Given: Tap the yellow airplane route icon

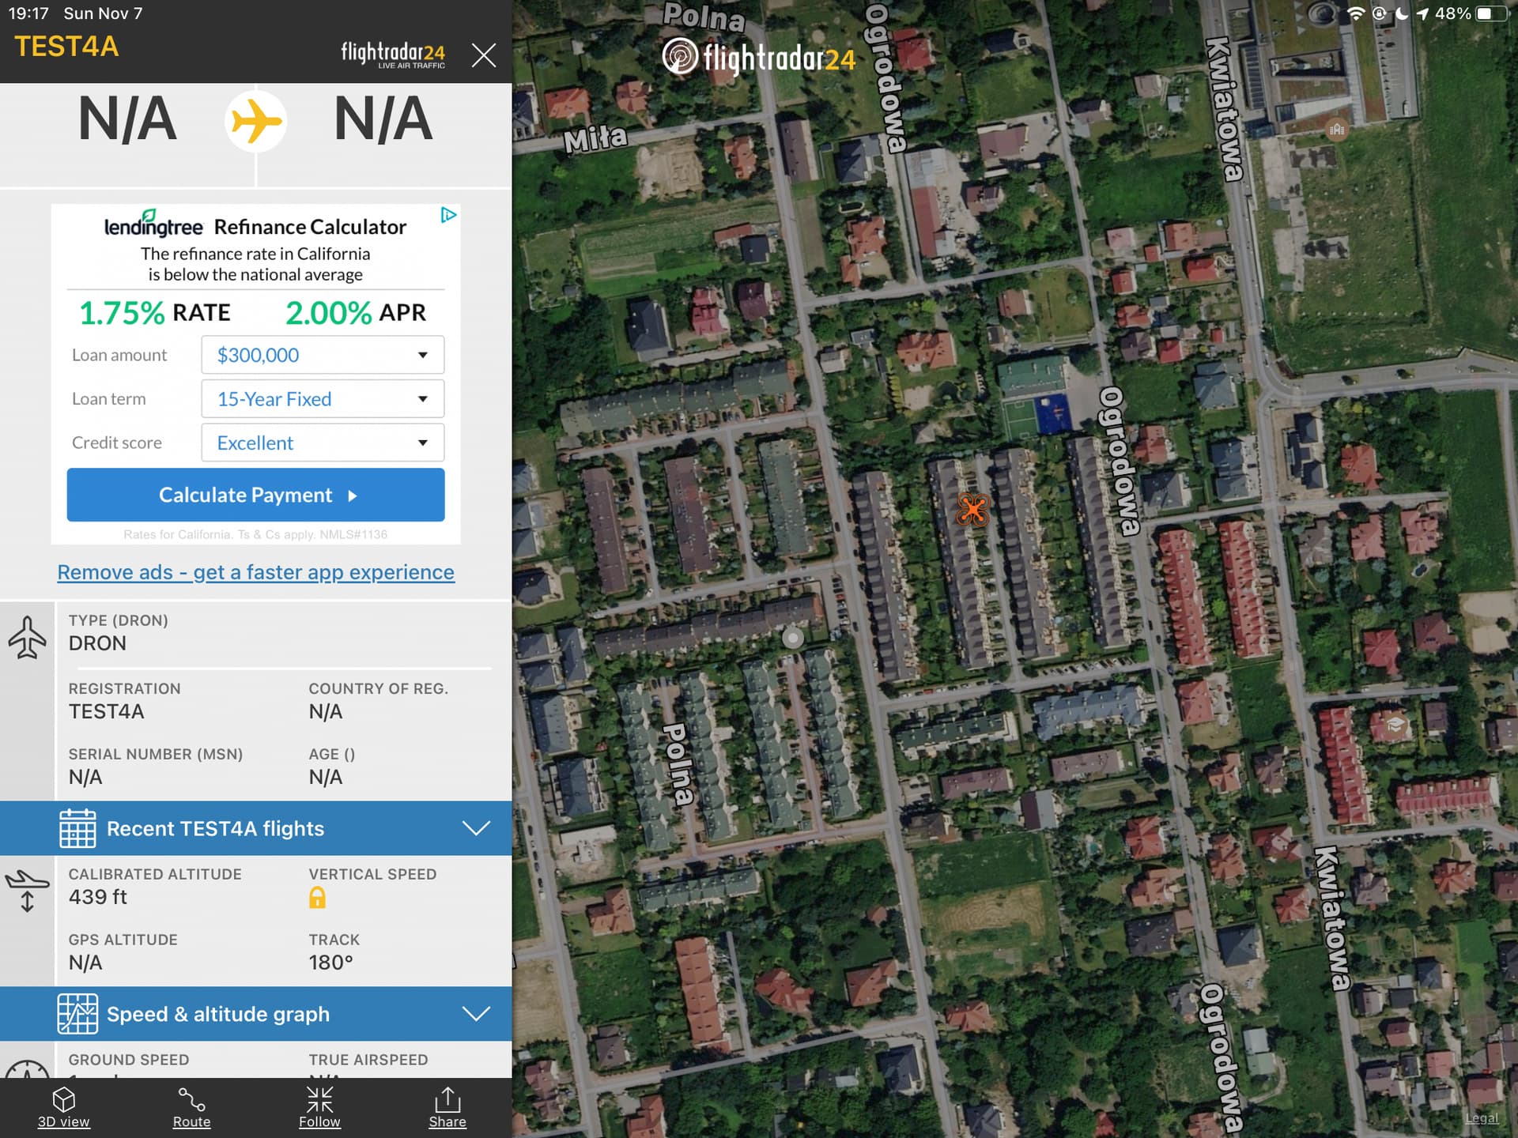Looking at the screenshot, I should pyautogui.click(x=255, y=122).
